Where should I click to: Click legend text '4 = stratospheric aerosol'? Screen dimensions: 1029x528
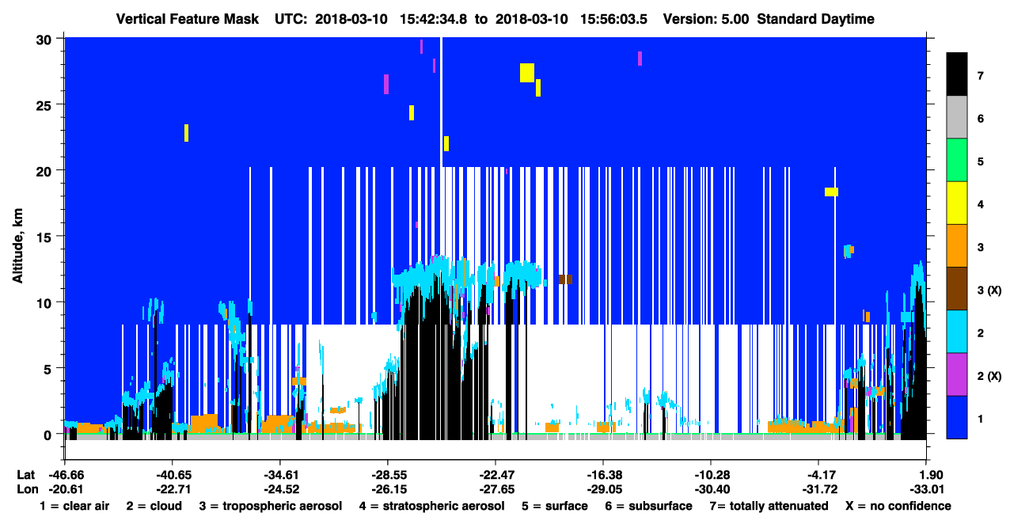pos(431,506)
